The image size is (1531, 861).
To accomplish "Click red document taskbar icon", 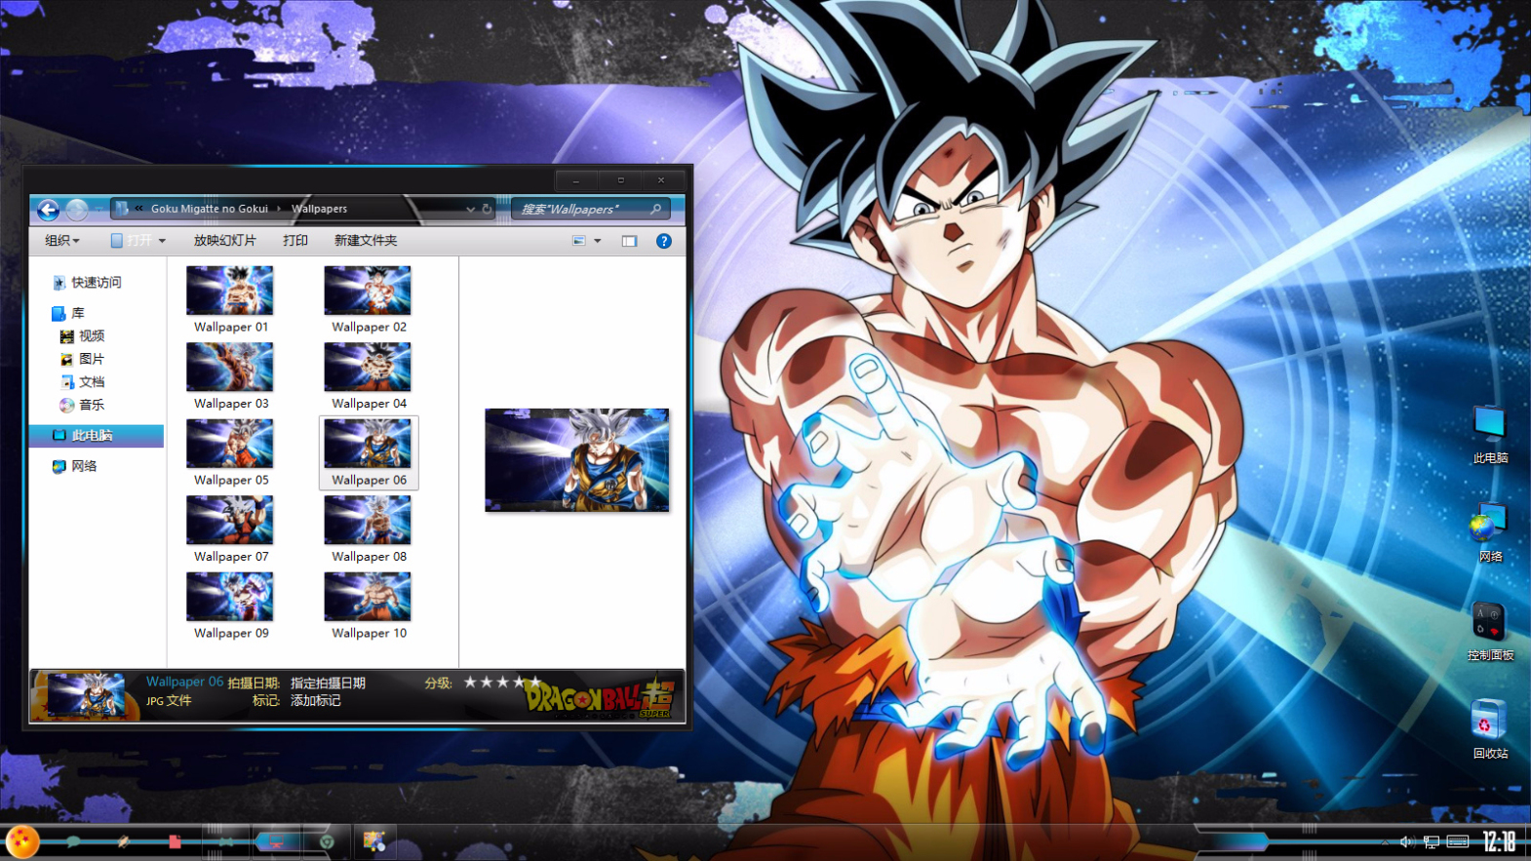I will tap(175, 841).
